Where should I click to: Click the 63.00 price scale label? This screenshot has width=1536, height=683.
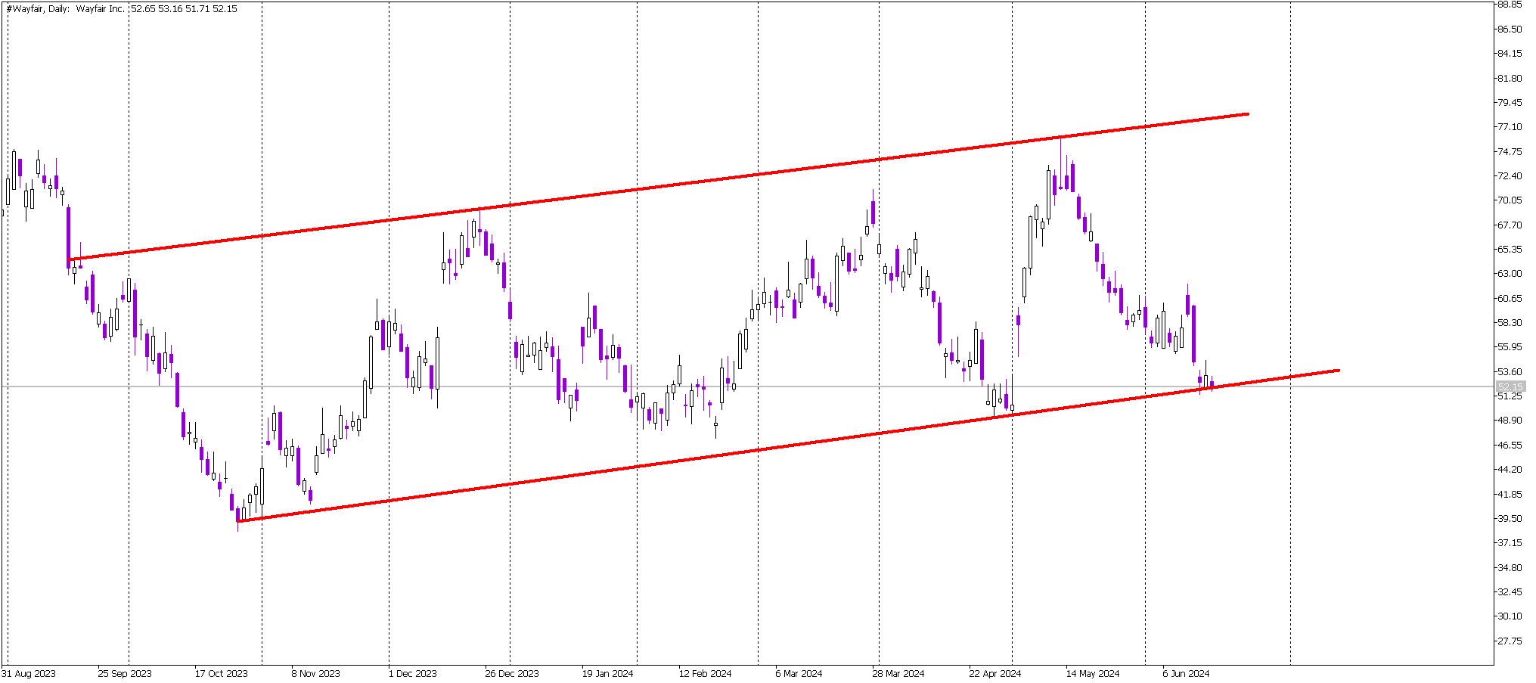coord(1510,274)
